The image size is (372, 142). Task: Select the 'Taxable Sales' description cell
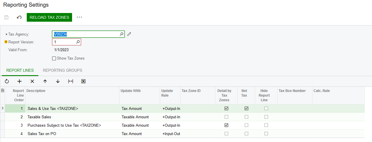[x=72, y=117]
